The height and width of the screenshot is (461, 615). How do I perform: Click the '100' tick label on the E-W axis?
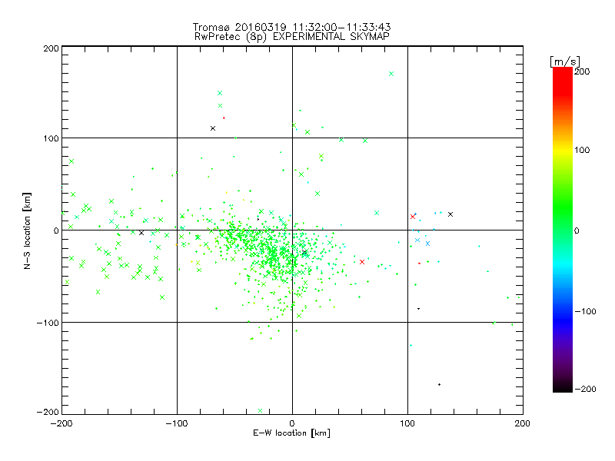pos(407,423)
